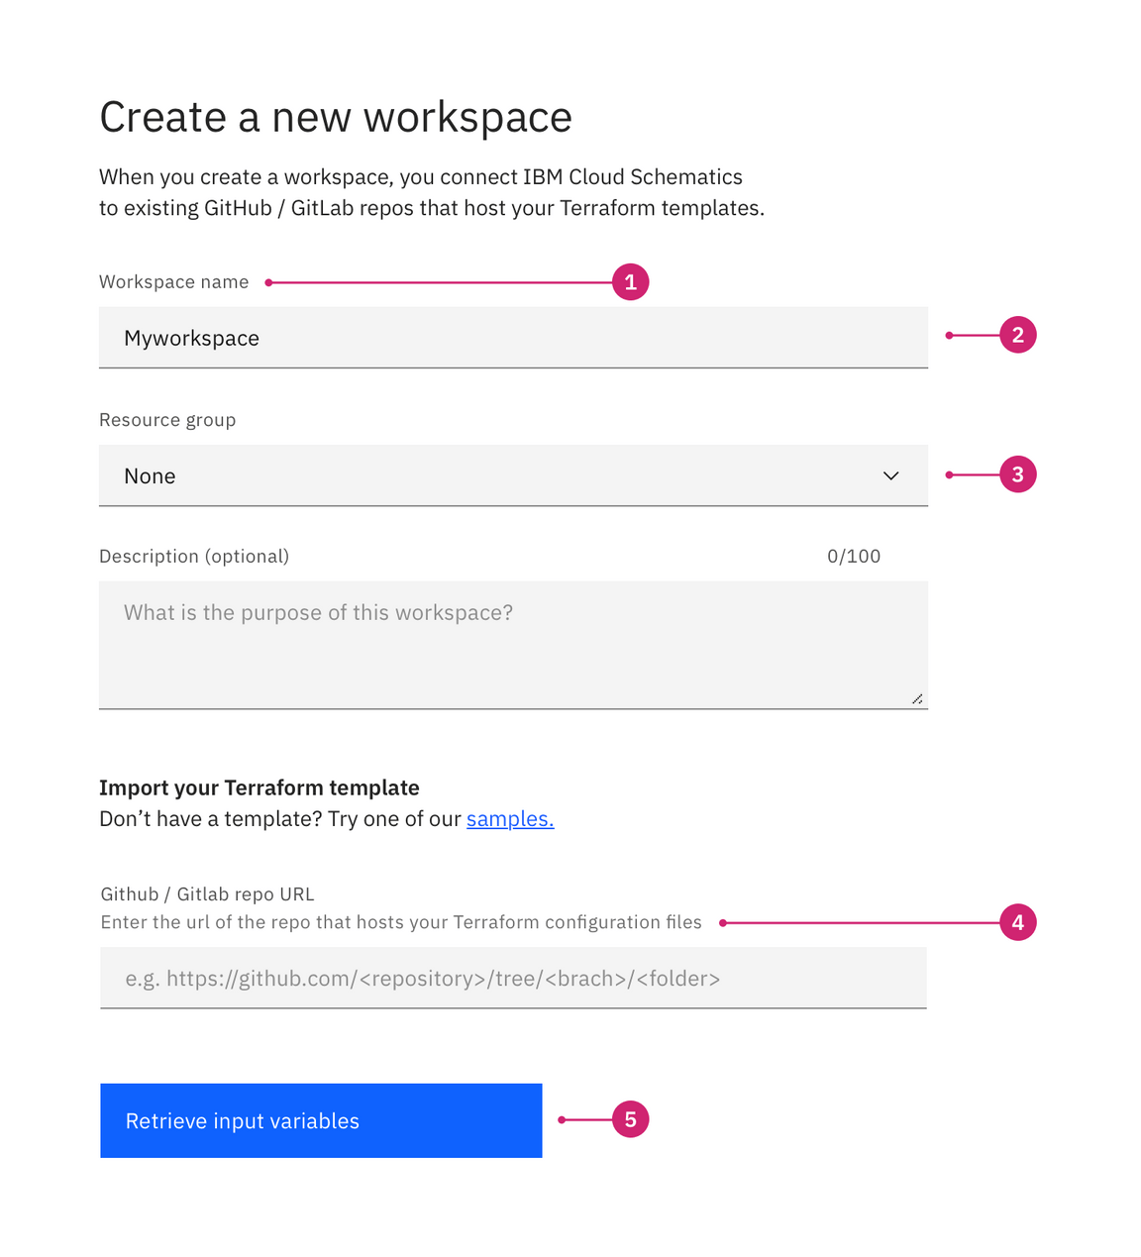This screenshot has height=1257, width=1141.
Task: Click annotation marker number 4
Action: pyautogui.click(x=1017, y=923)
